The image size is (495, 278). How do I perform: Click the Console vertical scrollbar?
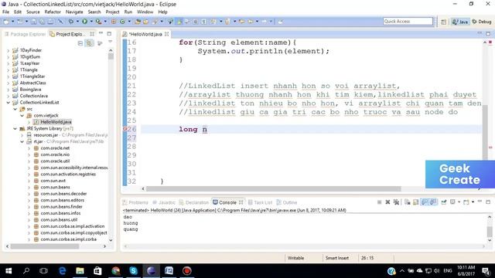[490, 232]
